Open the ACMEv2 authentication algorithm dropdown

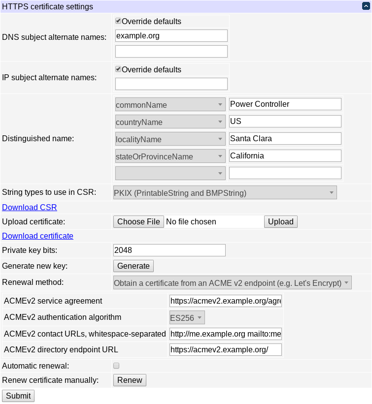pos(187,317)
